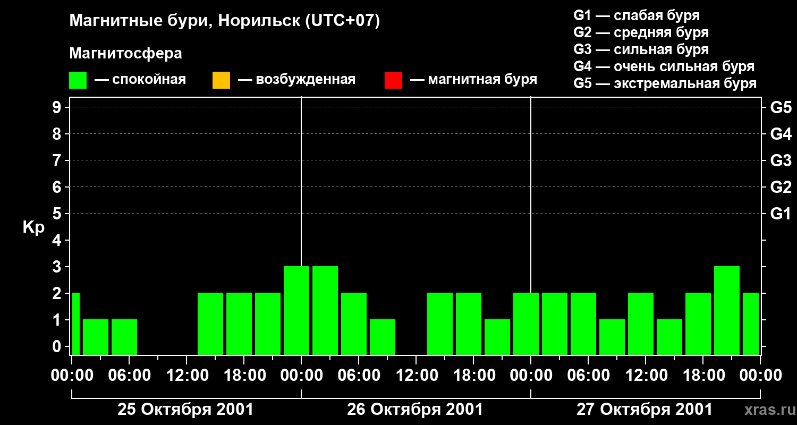Click the Kp 1 bar on 26 October morning
This screenshot has height=425, width=797.
[383, 337]
